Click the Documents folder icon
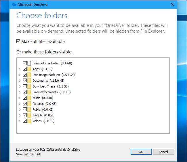The image size is (187, 162). pyautogui.click(x=29, y=81)
